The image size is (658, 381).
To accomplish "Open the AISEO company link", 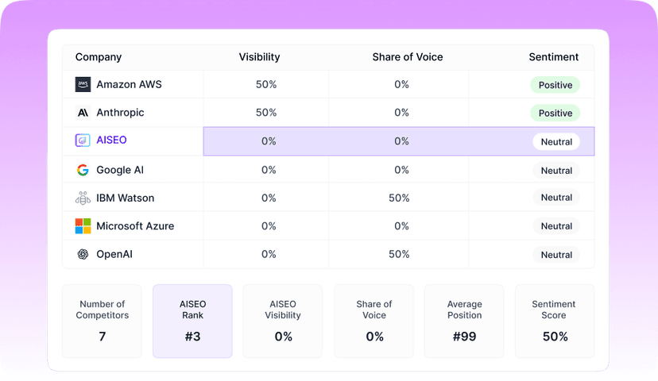I will pyautogui.click(x=111, y=140).
